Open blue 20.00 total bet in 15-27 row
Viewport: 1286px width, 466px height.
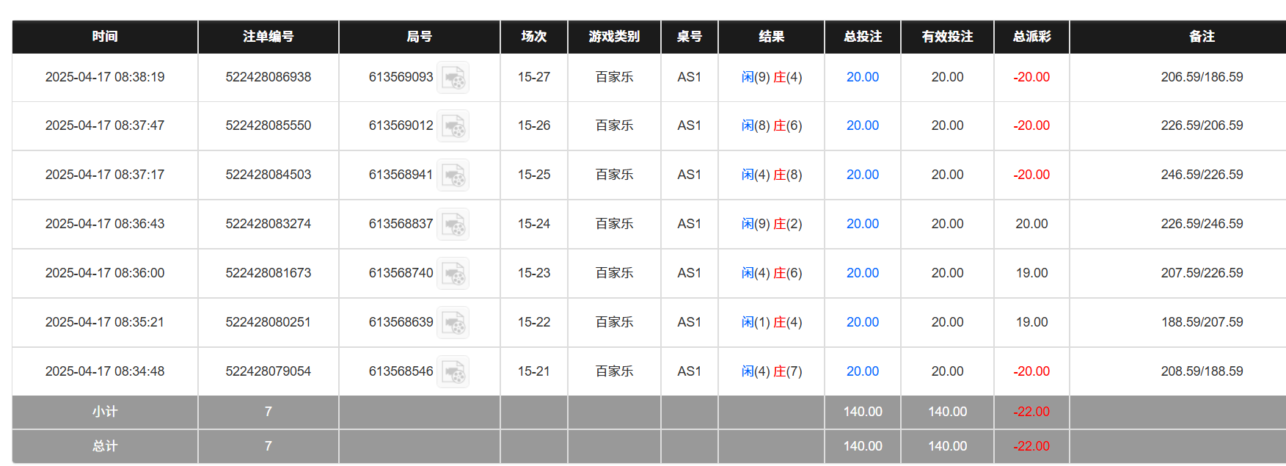pos(862,77)
